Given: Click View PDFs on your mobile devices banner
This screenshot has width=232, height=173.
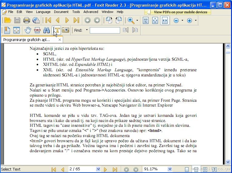Looking at the screenshot, I should click(178, 12).
